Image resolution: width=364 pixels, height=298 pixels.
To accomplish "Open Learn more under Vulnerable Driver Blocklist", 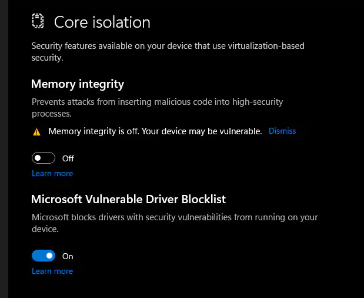I will click(52, 271).
